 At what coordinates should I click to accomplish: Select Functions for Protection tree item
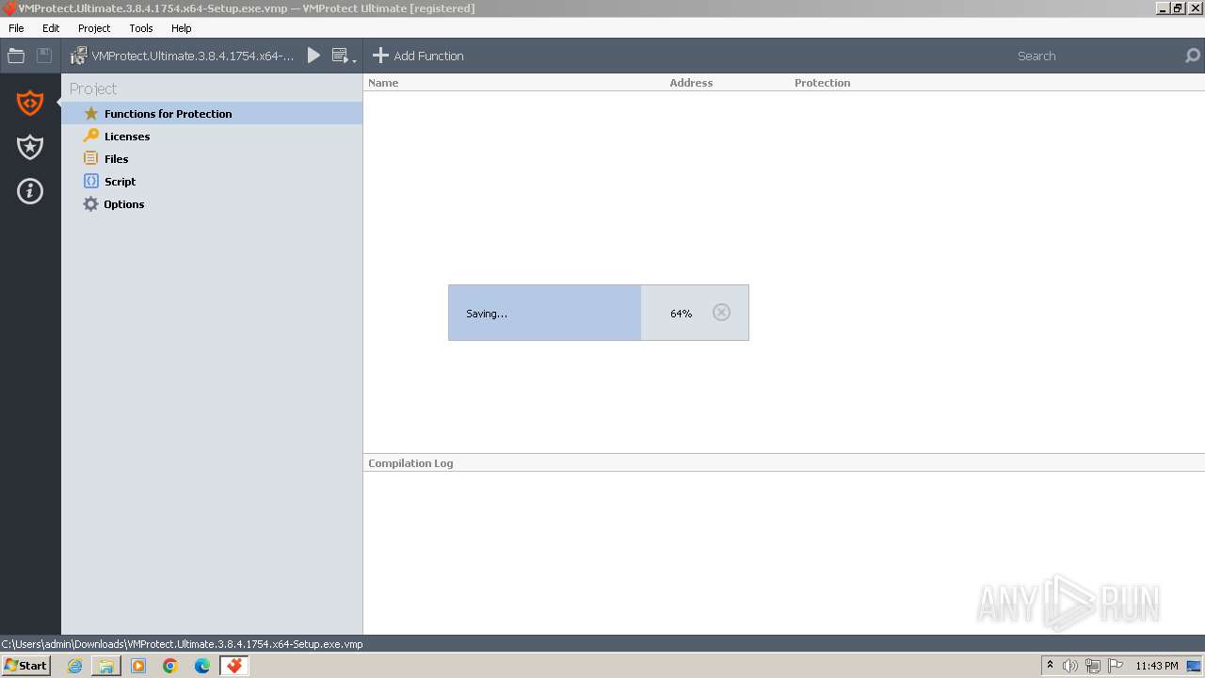(x=212, y=113)
